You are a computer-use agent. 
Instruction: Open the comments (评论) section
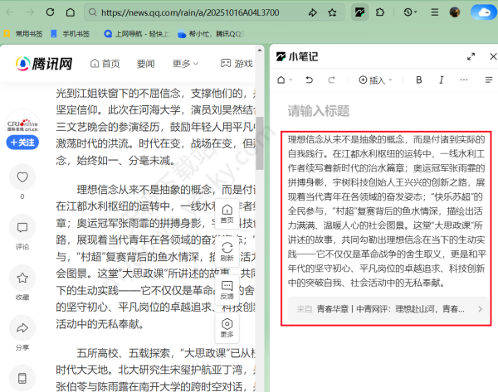22,228
